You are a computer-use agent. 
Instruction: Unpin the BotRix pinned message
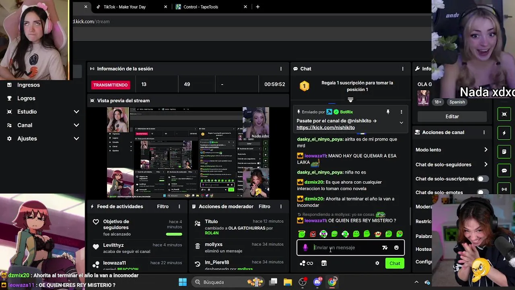tap(388, 112)
